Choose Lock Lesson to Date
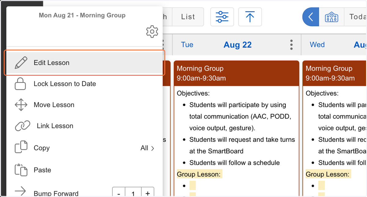This screenshot has width=367, height=197. (x=84, y=84)
